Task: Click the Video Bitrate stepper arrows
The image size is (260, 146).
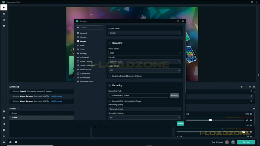Action: [x=179, y=53]
